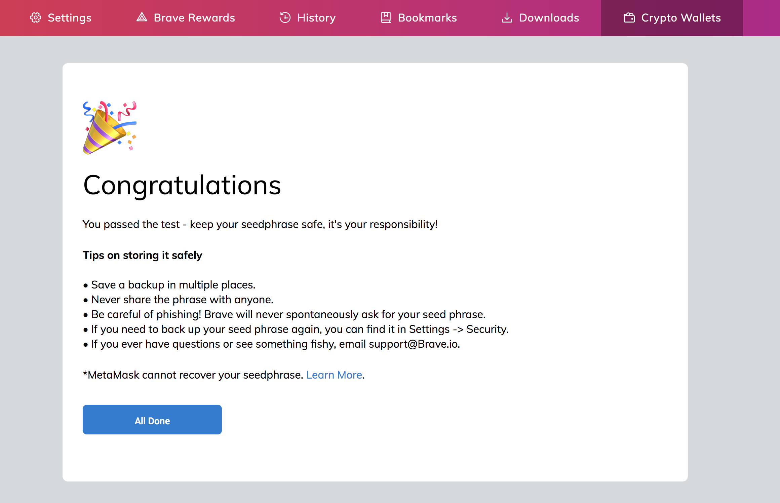This screenshot has width=780, height=503.
Task: Click the support@Brave.io email text
Action: pyautogui.click(x=413, y=344)
